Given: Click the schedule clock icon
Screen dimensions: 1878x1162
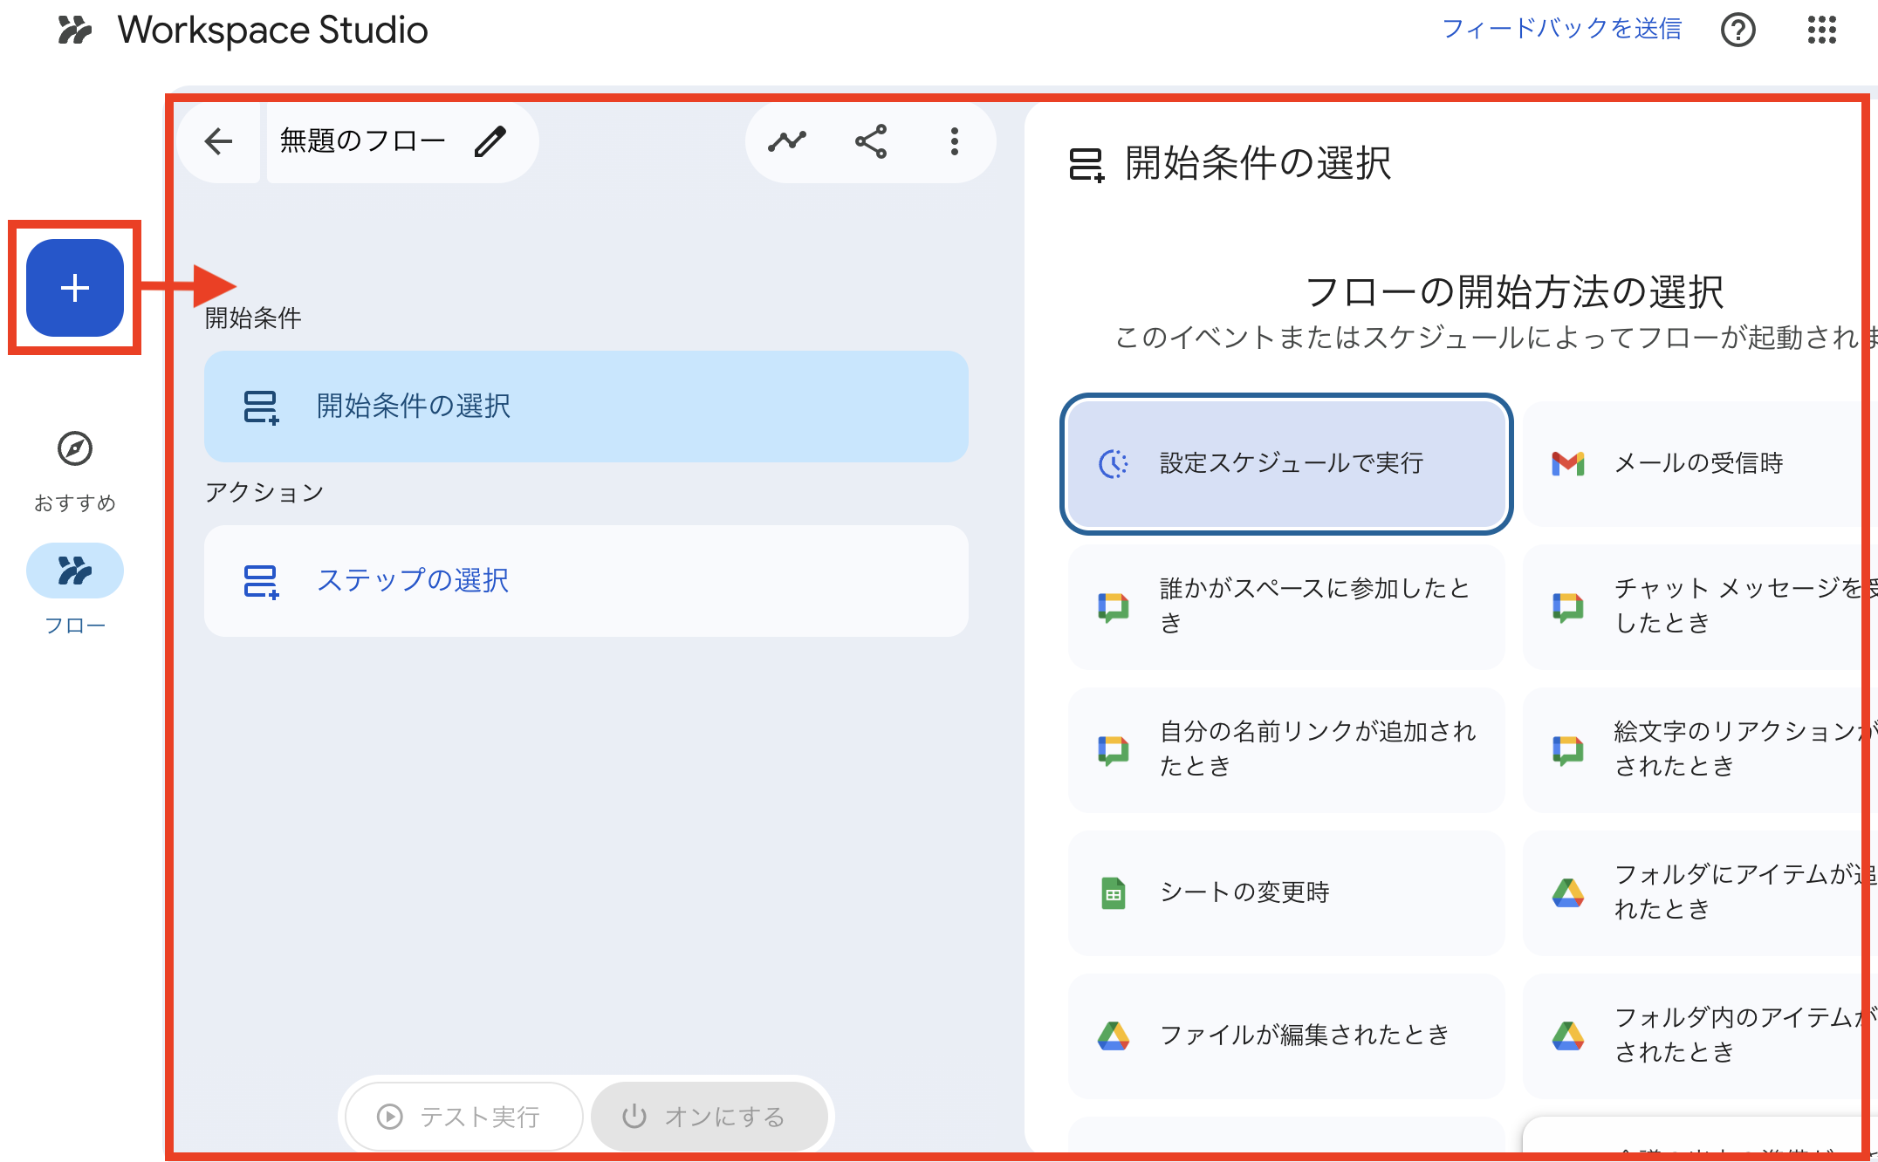Looking at the screenshot, I should (1114, 463).
